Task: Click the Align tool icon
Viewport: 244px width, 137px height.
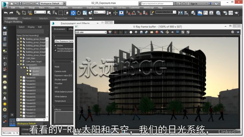Action: click(186, 13)
